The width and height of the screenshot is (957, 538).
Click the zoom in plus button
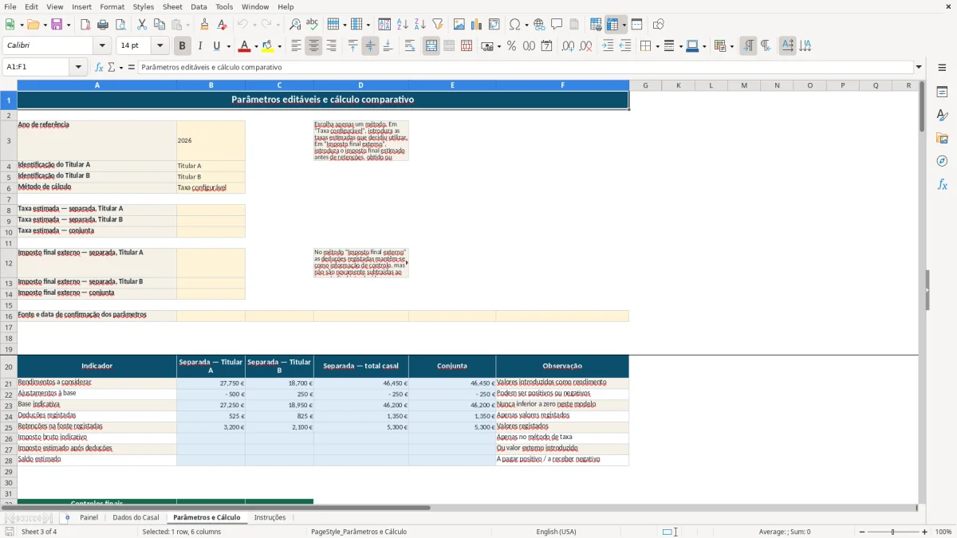pyautogui.click(x=925, y=532)
